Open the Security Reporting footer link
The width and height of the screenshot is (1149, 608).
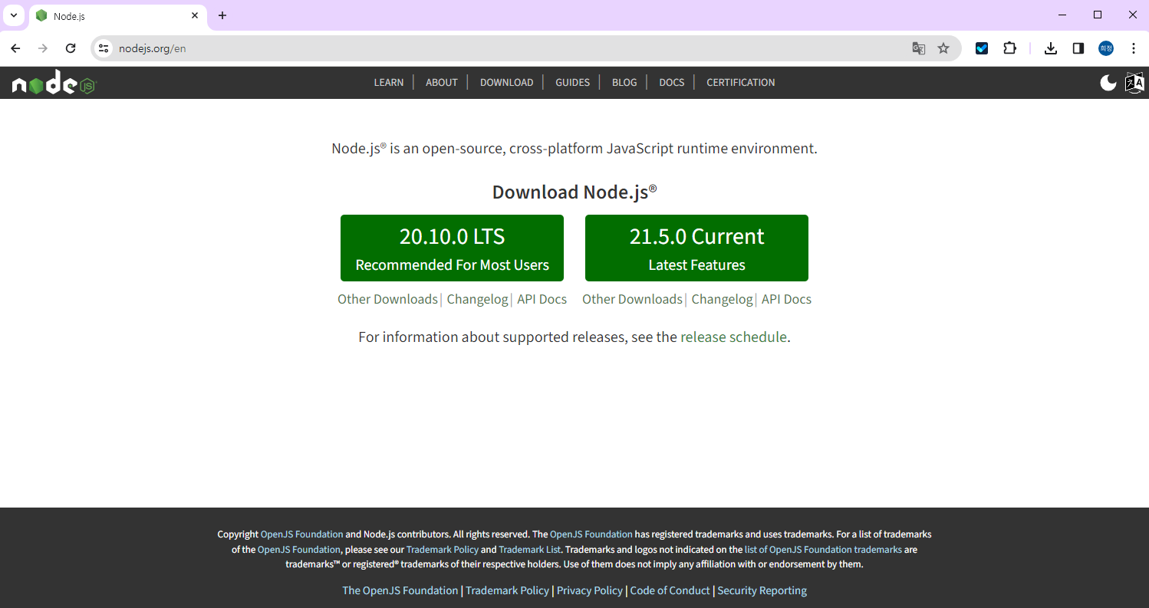tap(762, 590)
